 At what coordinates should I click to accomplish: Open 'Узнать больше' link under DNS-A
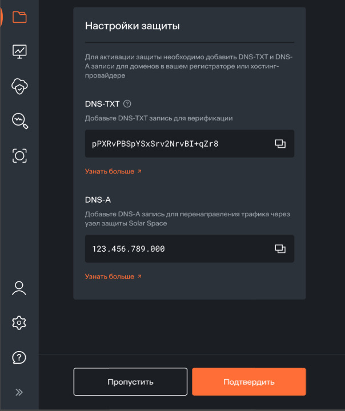pyautogui.click(x=113, y=276)
